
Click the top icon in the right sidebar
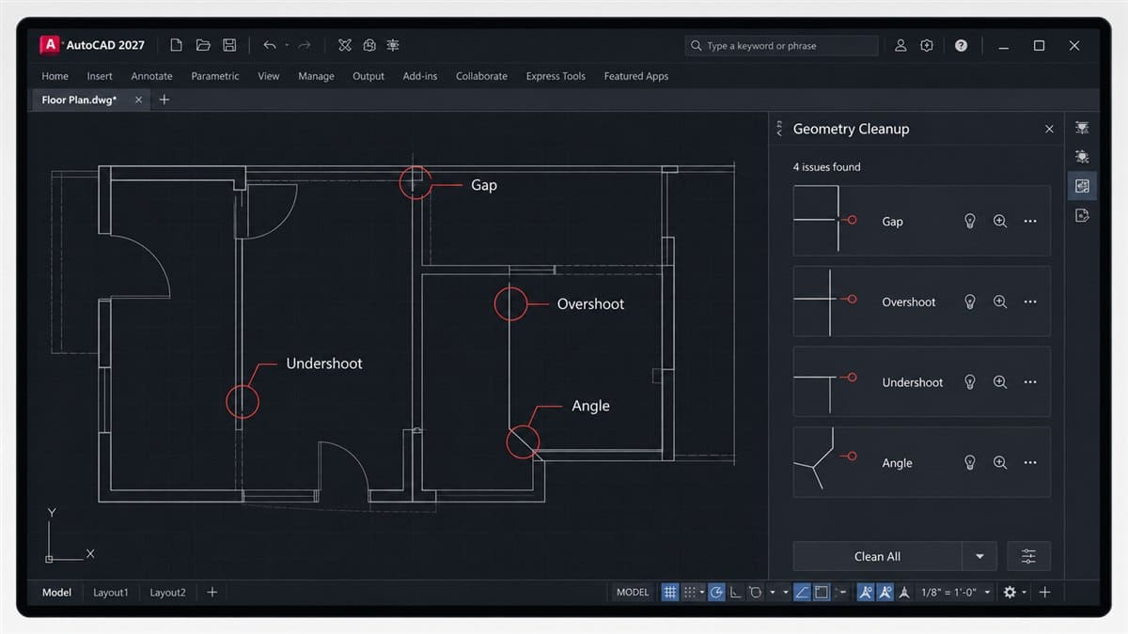tap(1082, 128)
